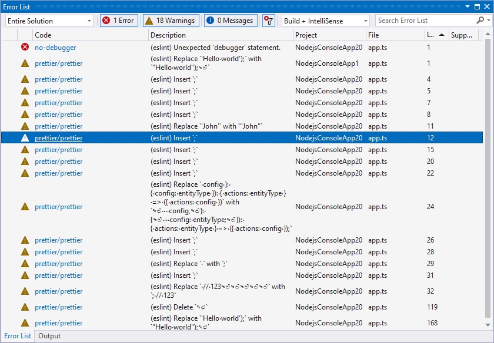The height and width of the screenshot is (343, 494).
Task: Select the Error List tab
Action: click(x=18, y=336)
